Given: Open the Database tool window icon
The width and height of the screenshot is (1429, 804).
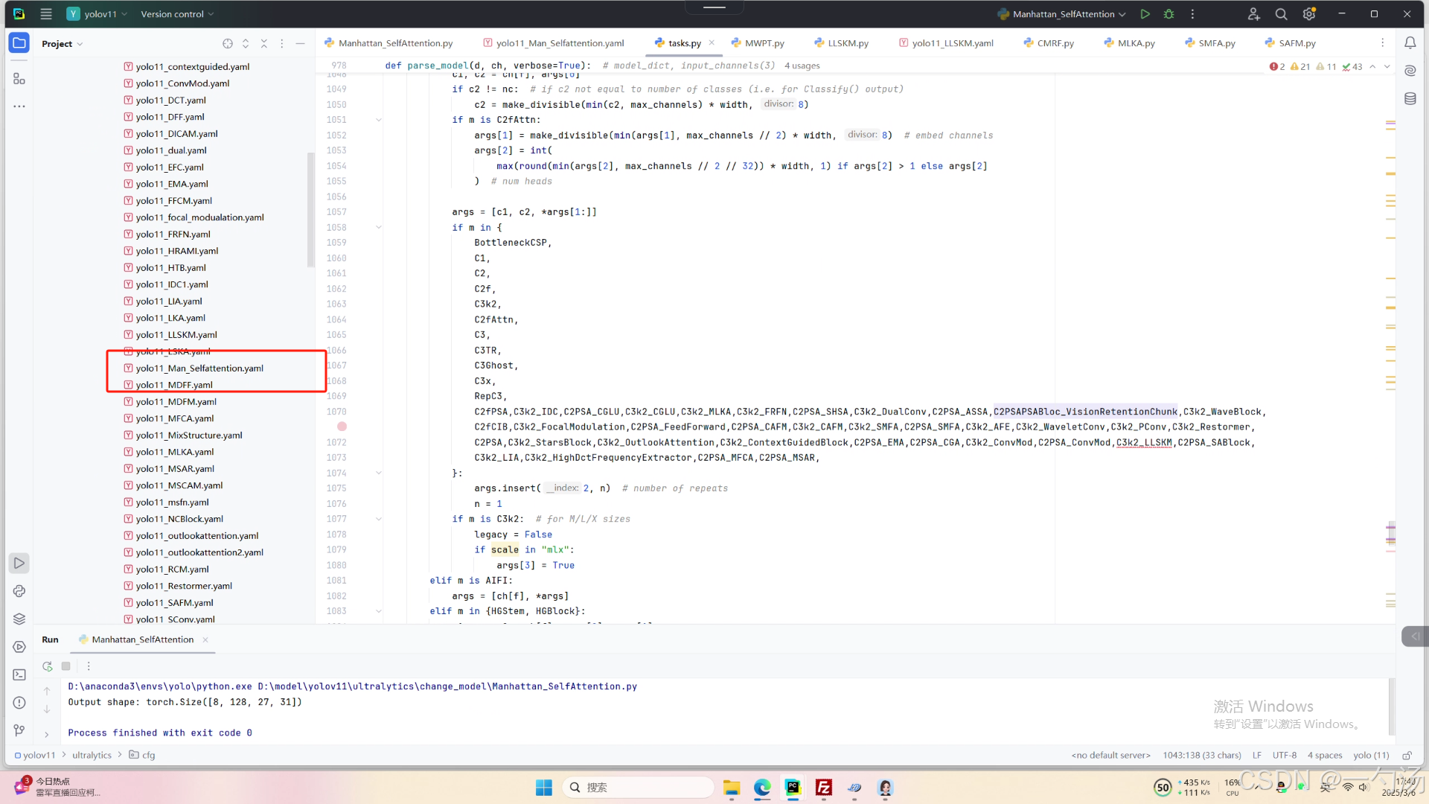Looking at the screenshot, I should [1410, 99].
